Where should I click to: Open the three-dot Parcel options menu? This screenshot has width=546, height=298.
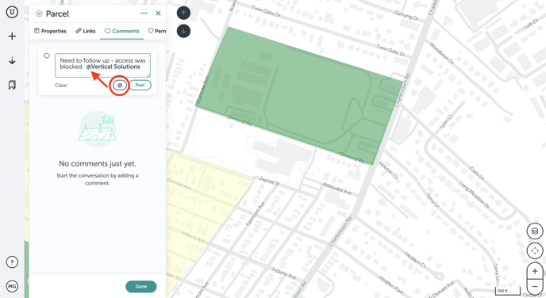point(144,13)
